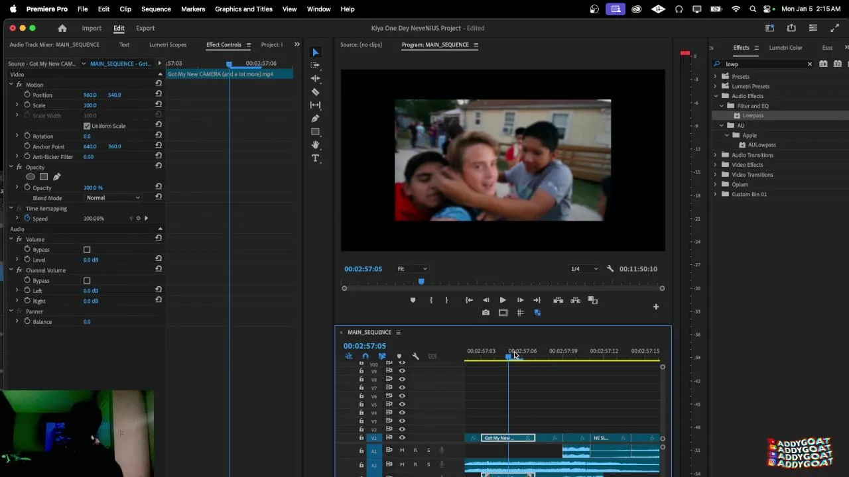The height and width of the screenshot is (477, 849).
Task: Uncheck the Uniform Scale checkbox
Action: click(87, 126)
